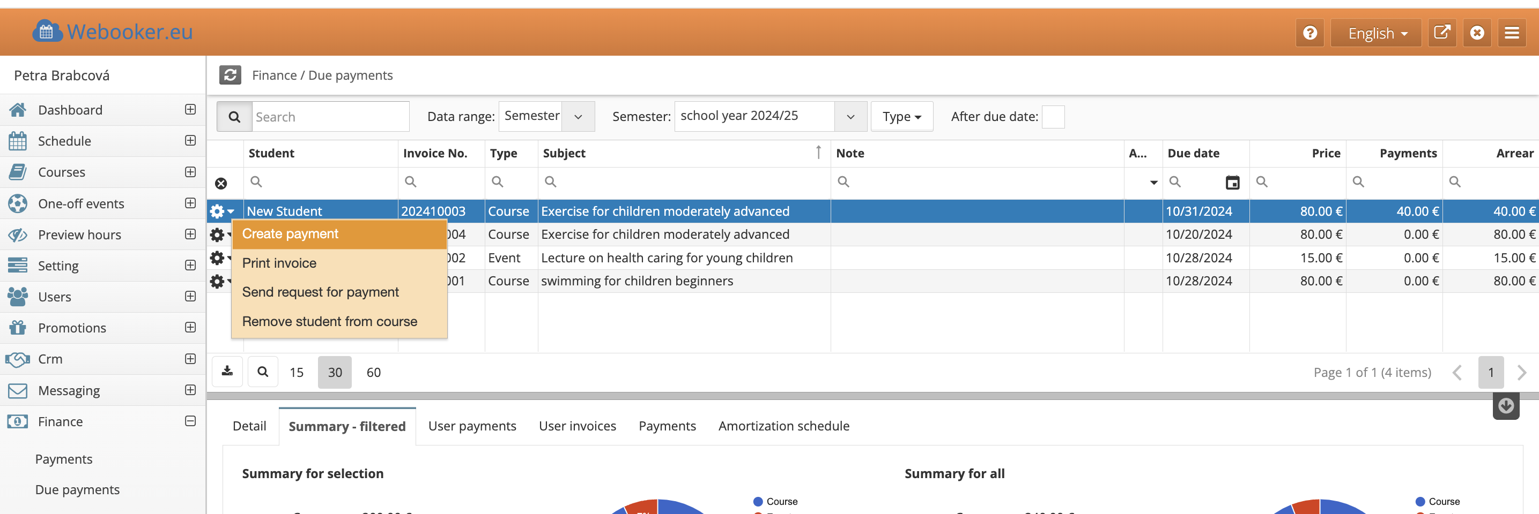This screenshot has height=514, width=1539.
Task: Click the Finance money icon
Action: (17, 421)
